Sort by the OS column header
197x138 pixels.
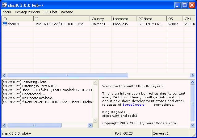coord(174,19)
